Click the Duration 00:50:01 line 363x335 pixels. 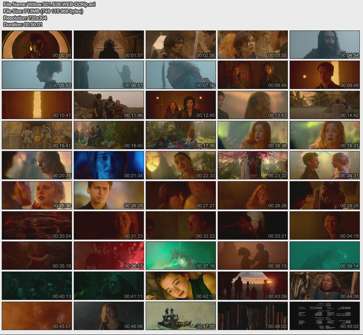(23, 24)
